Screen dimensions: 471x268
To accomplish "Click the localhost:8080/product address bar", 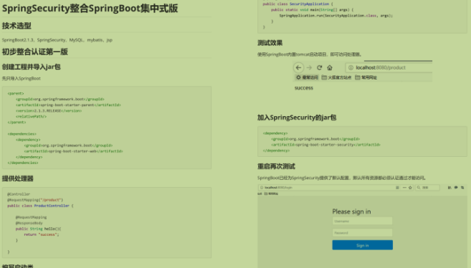I will point(389,67).
